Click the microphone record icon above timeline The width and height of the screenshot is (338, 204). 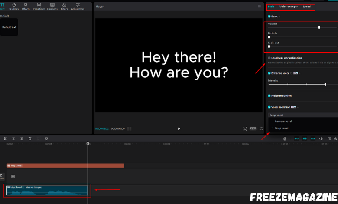[x=285, y=138]
